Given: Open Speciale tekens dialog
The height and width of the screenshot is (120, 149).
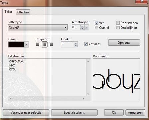Looking at the screenshot, I should pyautogui.click(x=74, y=112).
